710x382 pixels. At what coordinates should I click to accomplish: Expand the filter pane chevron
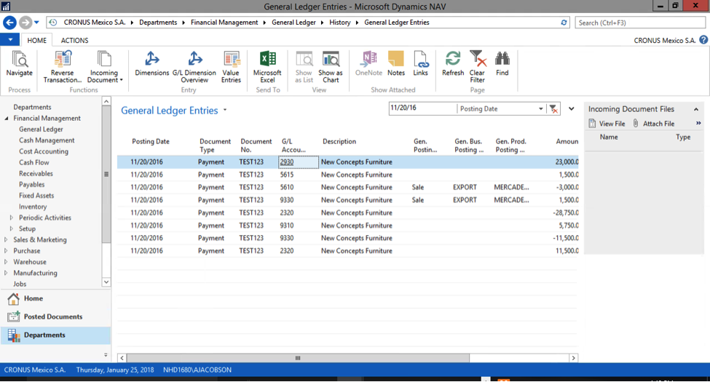coord(572,108)
